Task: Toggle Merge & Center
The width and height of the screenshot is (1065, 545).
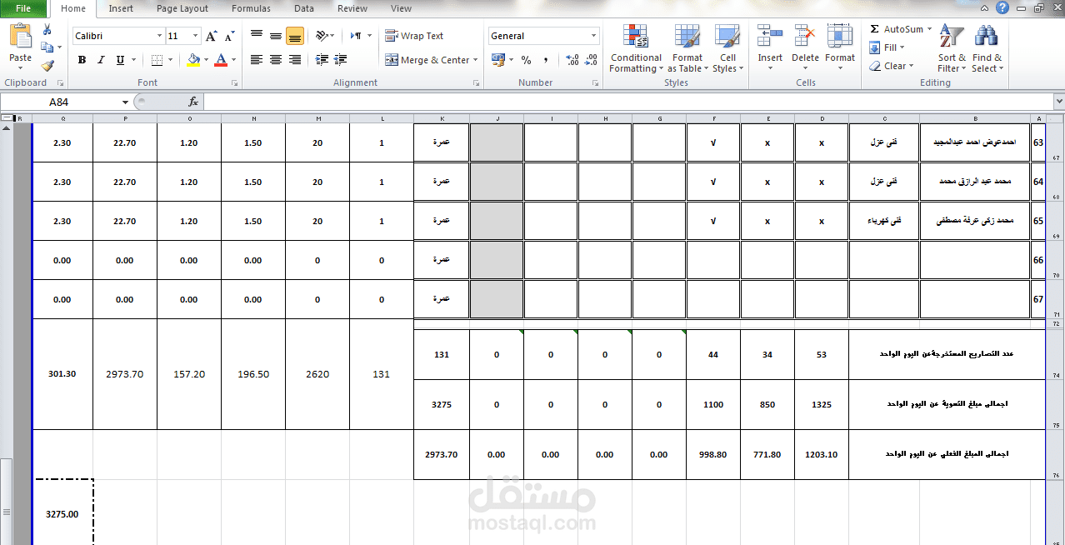Action: click(427, 60)
